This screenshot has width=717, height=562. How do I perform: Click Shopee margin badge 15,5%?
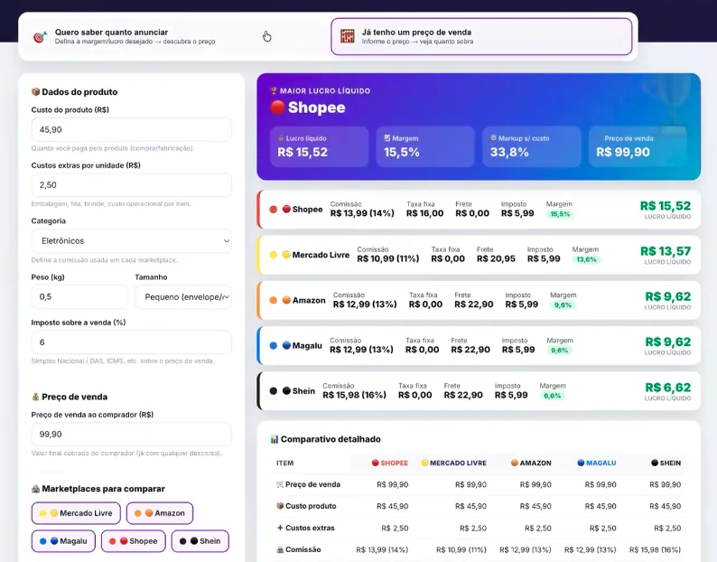[560, 214]
